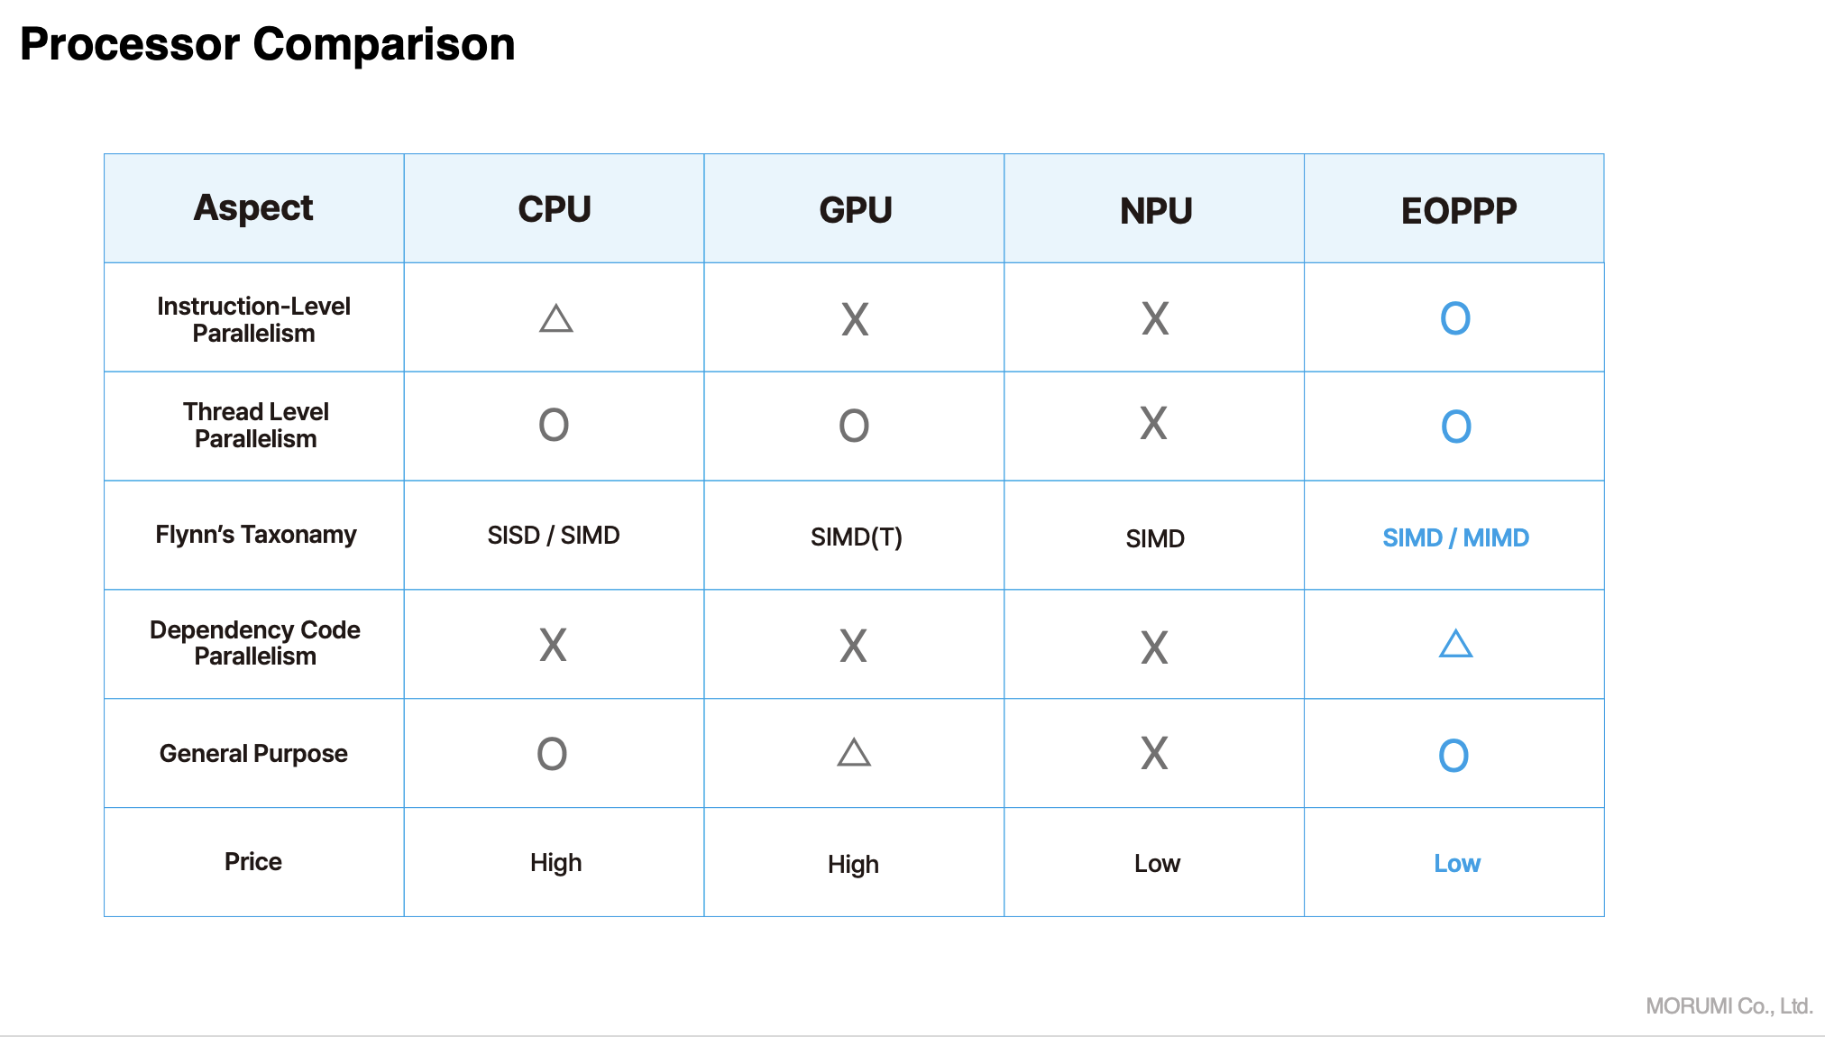Click the blue Low price under EOPPP
Viewport: 1825px width, 1037px height.
click(x=1456, y=863)
